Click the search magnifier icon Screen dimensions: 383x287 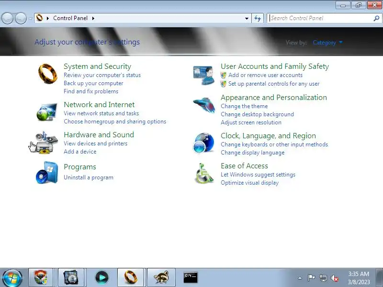tap(376, 18)
